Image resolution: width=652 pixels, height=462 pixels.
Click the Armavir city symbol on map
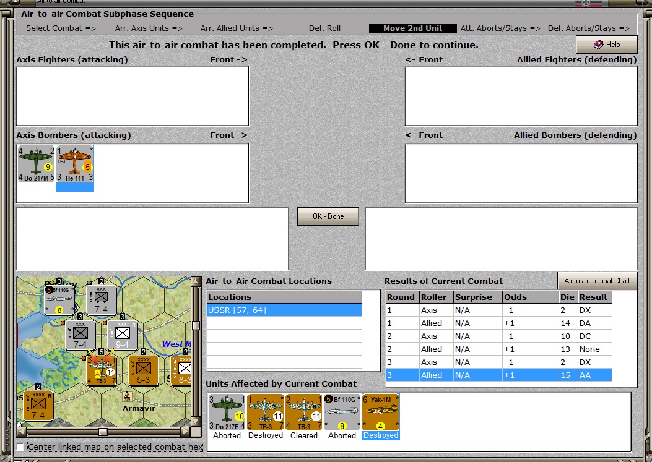(x=127, y=396)
